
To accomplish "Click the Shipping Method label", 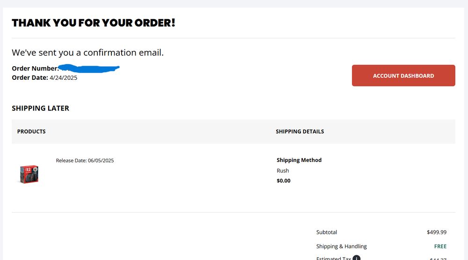I will [x=299, y=160].
